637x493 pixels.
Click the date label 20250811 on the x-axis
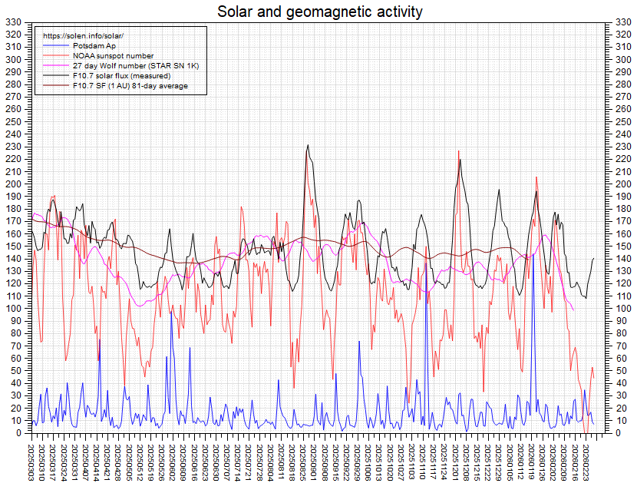click(281, 462)
